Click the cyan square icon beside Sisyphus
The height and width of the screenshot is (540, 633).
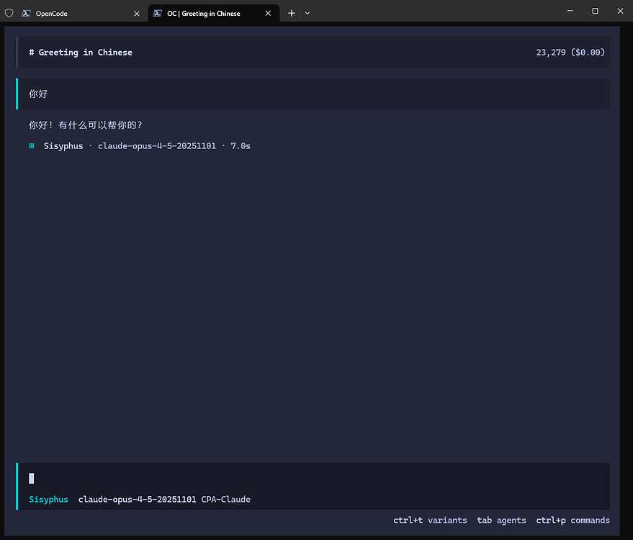(32, 145)
